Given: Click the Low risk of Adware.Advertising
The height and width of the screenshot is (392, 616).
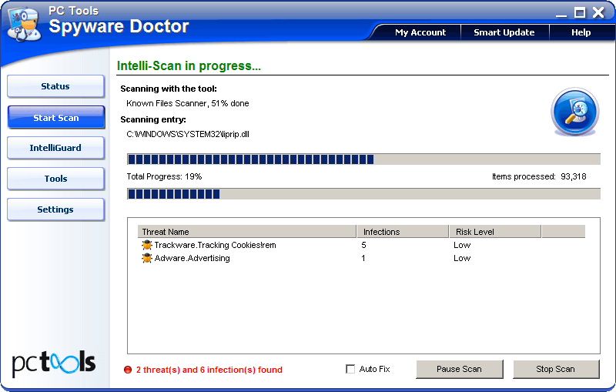Looking at the screenshot, I should [462, 258].
